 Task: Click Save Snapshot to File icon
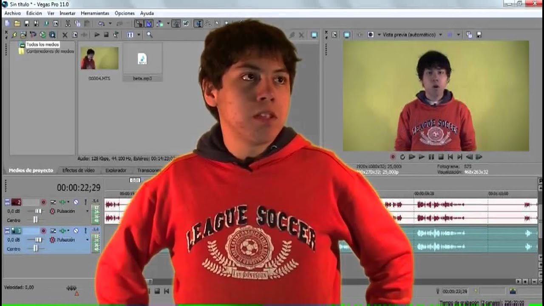click(479, 35)
